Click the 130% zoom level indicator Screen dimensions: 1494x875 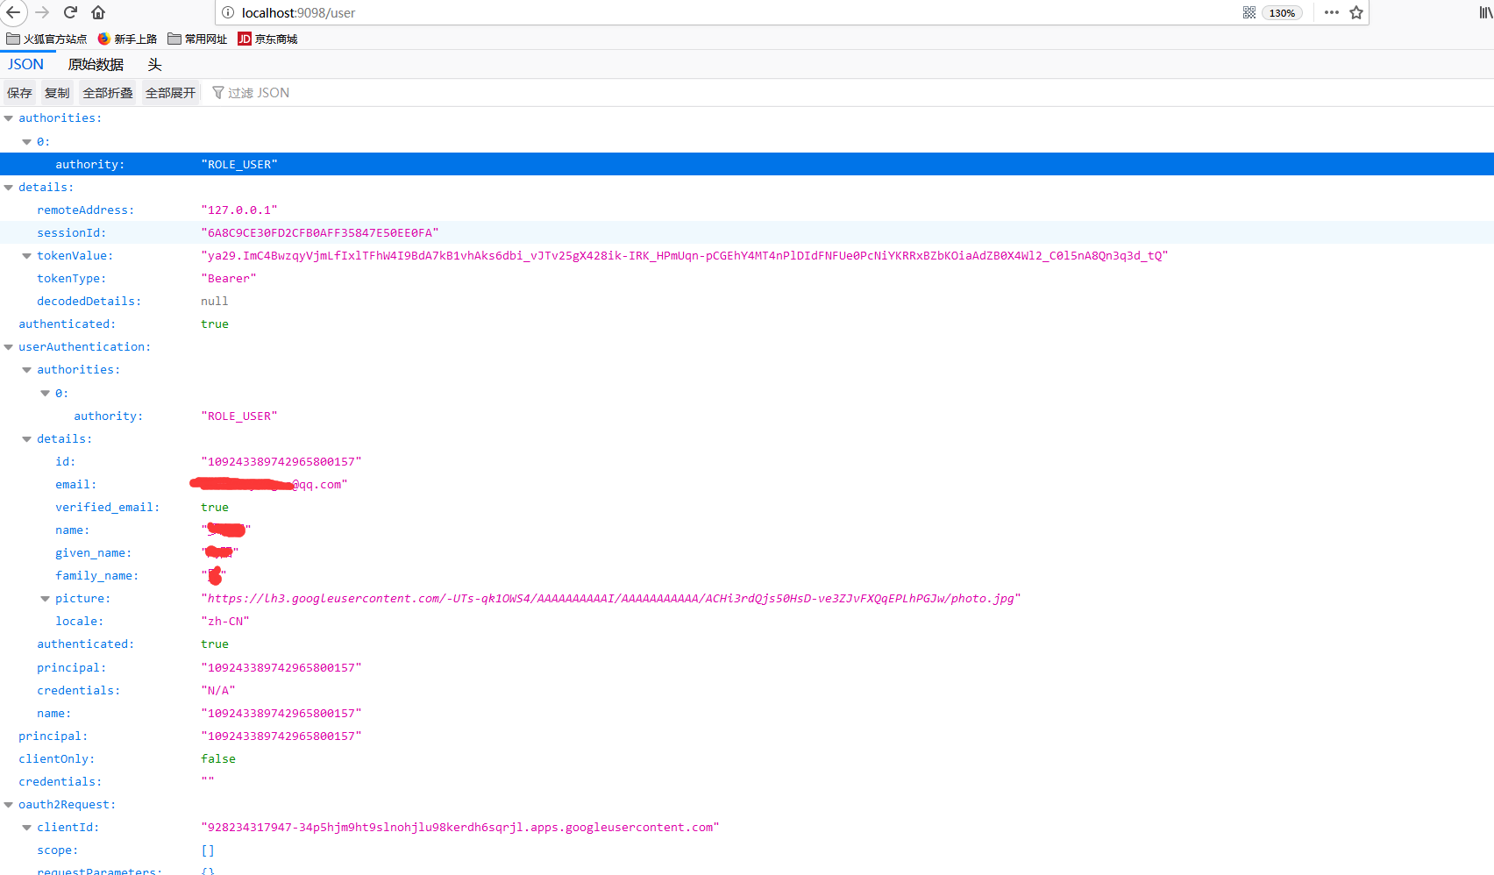click(x=1281, y=12)
